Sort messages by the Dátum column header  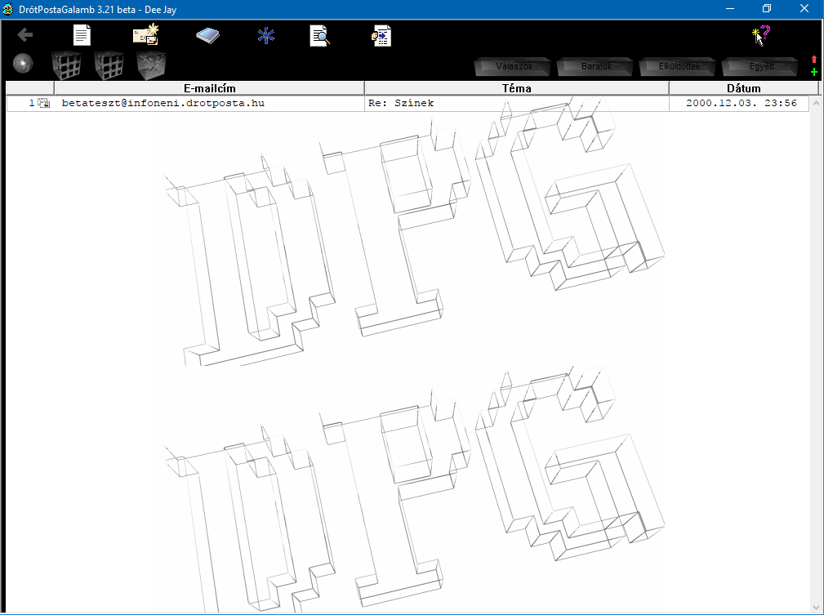click(x=743, y=88)
